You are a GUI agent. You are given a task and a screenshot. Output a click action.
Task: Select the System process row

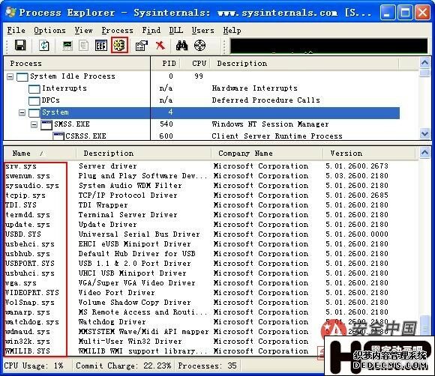(x=202, y=112)
